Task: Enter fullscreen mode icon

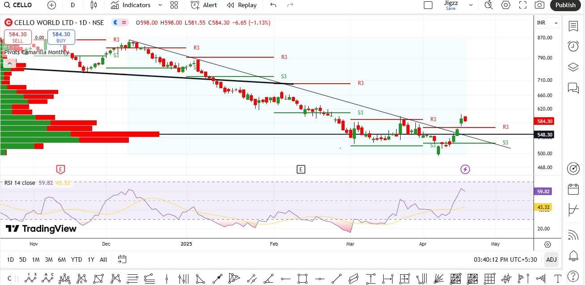Action: coord(523,5)
